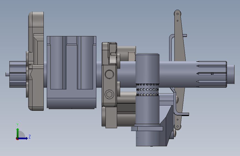This screenshot has height=156, width=240.
Task: Click the red X axis origin dot
Action: (x=17, y=139)
